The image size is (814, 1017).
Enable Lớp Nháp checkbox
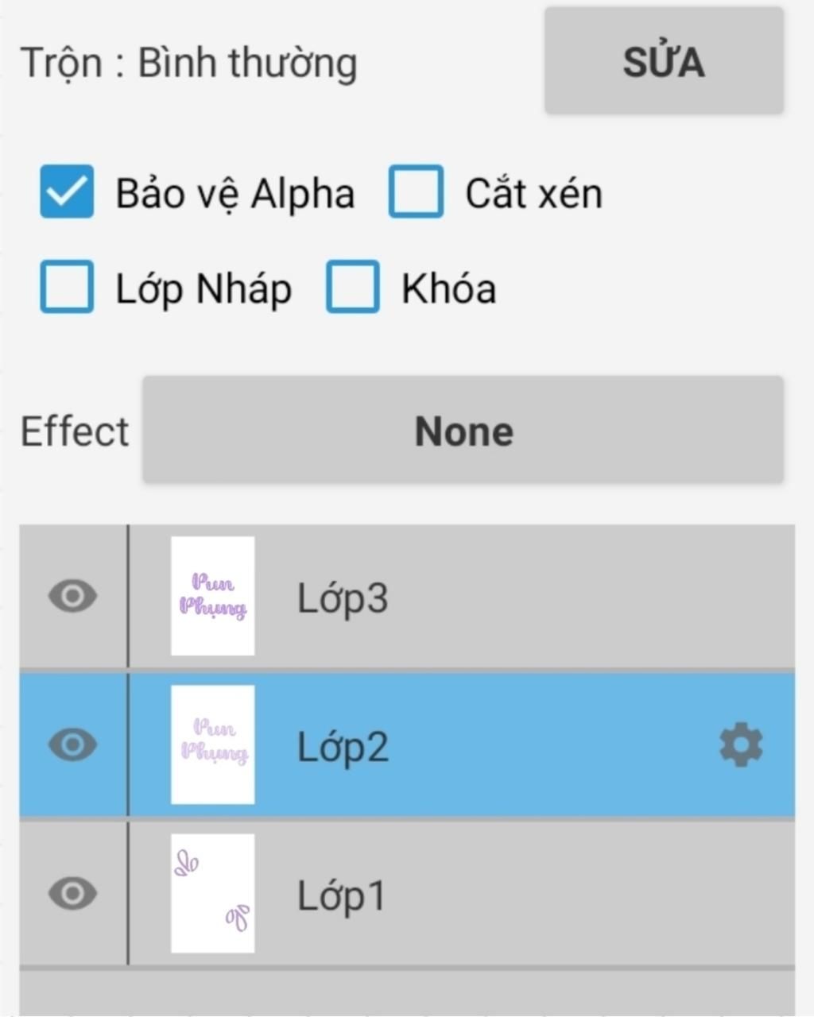click(67, 286)
